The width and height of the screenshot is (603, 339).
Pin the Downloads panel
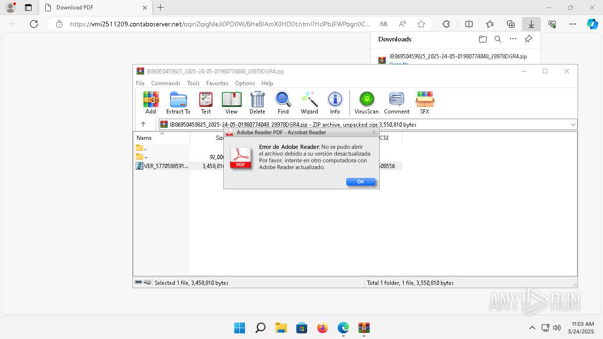pyautogui.click(x=529, y=39)
